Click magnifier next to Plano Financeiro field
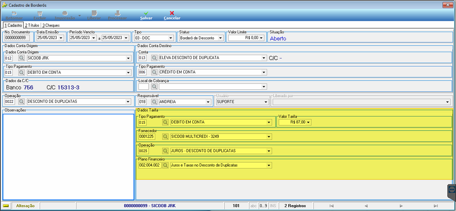Screen dimensions: 456x211 coord(166,165)
